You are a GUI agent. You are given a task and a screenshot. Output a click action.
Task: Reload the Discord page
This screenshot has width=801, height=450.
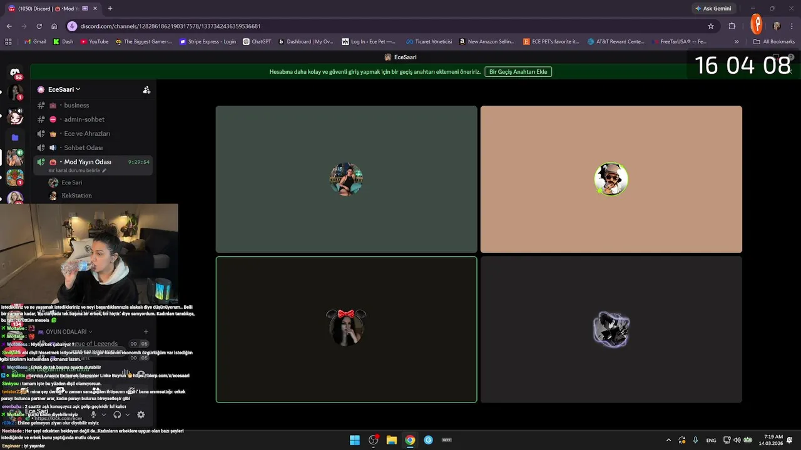[x=39, y=26]
